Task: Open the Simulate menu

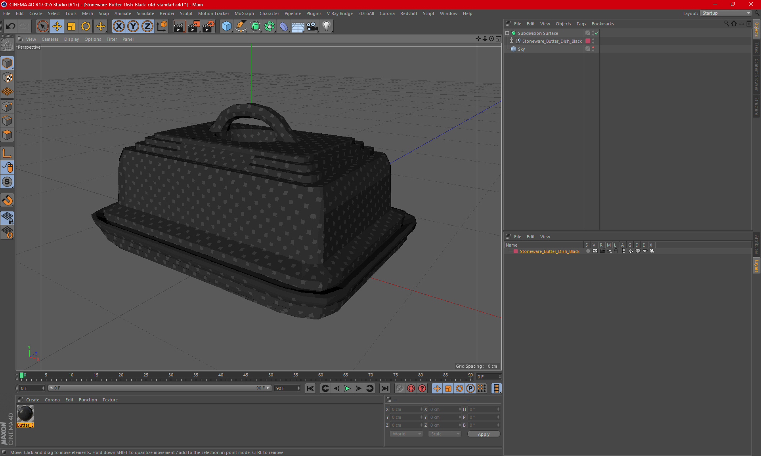Action: (145, 13)
